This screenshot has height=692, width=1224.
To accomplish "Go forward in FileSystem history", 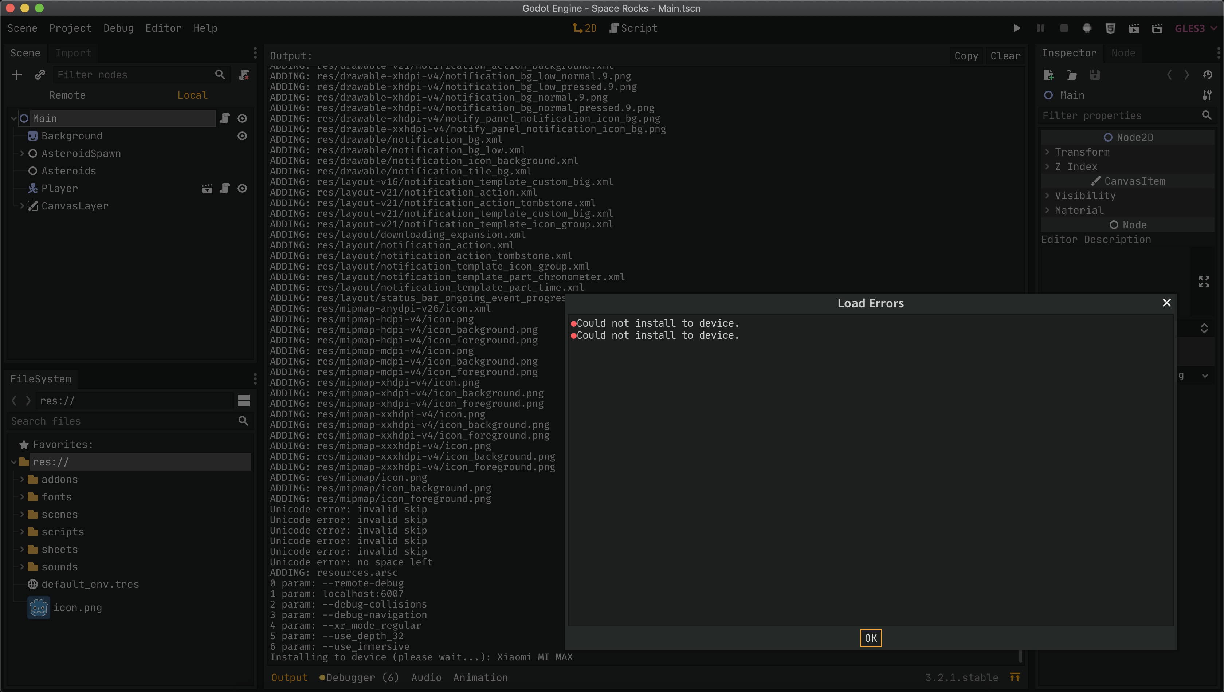I will [x=28, y=401].
